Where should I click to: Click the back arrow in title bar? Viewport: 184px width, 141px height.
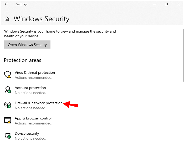(x=6, y=4)
